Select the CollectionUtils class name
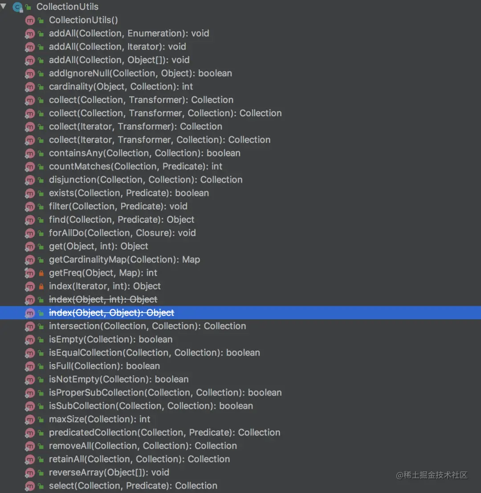 coord(67,7)
